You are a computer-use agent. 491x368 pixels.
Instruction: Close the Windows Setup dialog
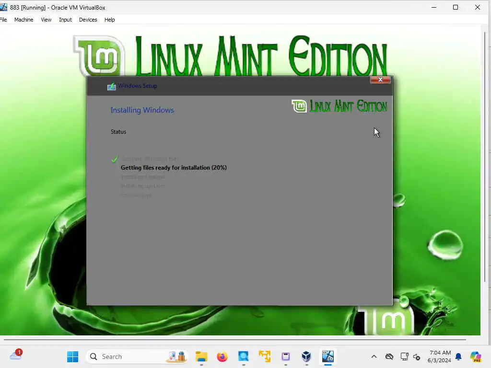click(380, 80)
